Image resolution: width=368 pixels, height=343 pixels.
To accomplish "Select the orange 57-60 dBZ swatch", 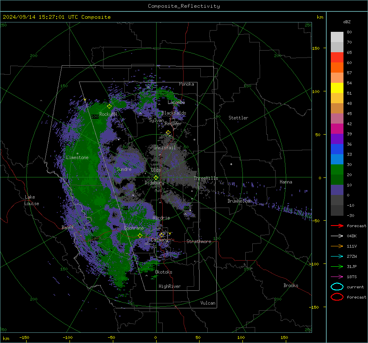I will [x=337, y=68].
